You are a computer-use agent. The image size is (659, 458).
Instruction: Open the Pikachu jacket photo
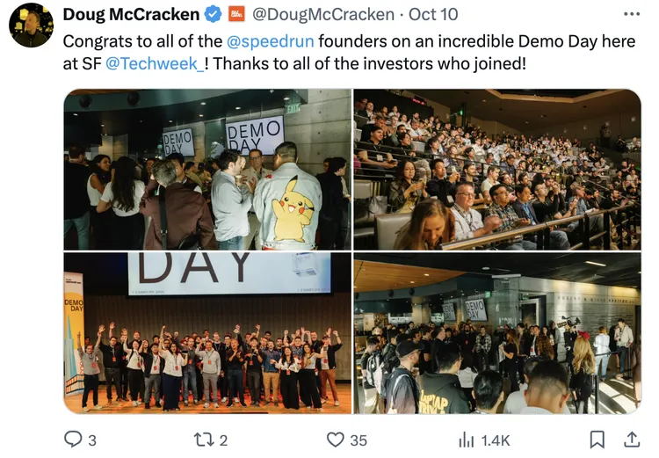pos(207,170)
